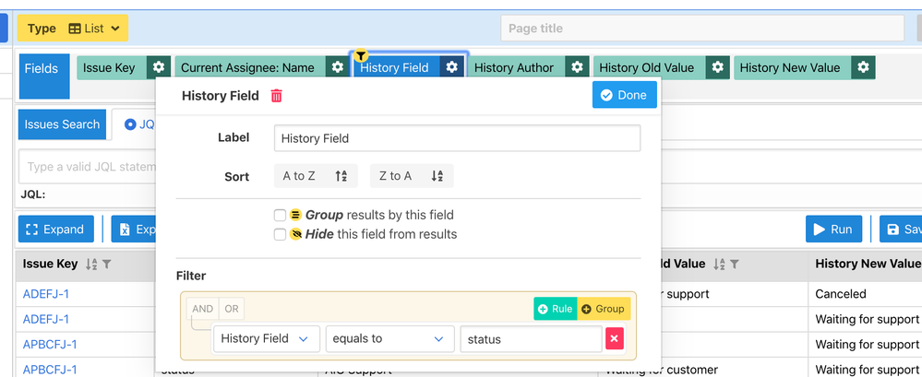Sort A to Z
Viewport: 922px width, 377px height.
316,176
